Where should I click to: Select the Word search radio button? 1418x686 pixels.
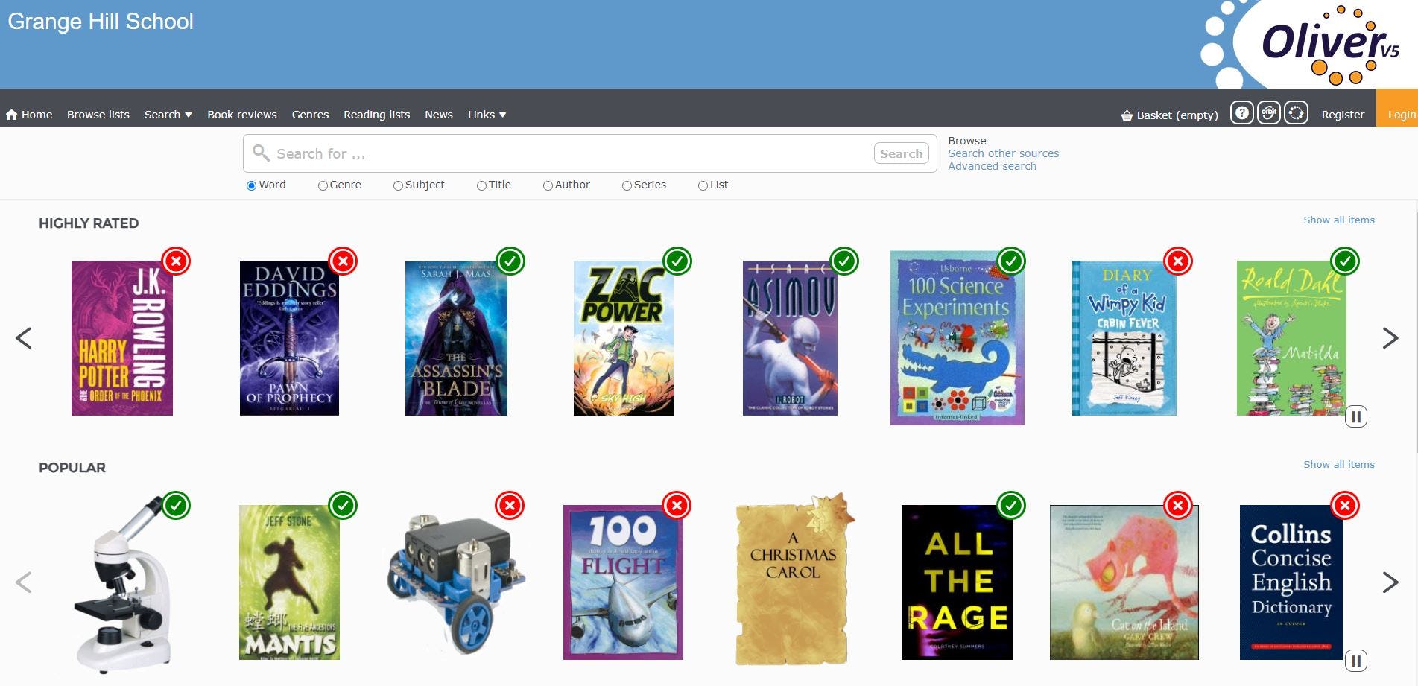click(251, 185)
